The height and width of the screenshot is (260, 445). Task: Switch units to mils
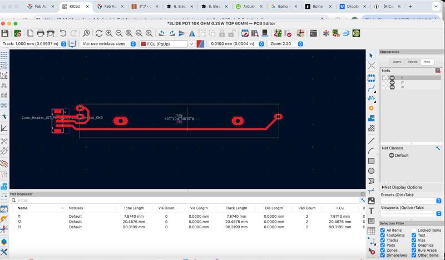pos(4,95)
